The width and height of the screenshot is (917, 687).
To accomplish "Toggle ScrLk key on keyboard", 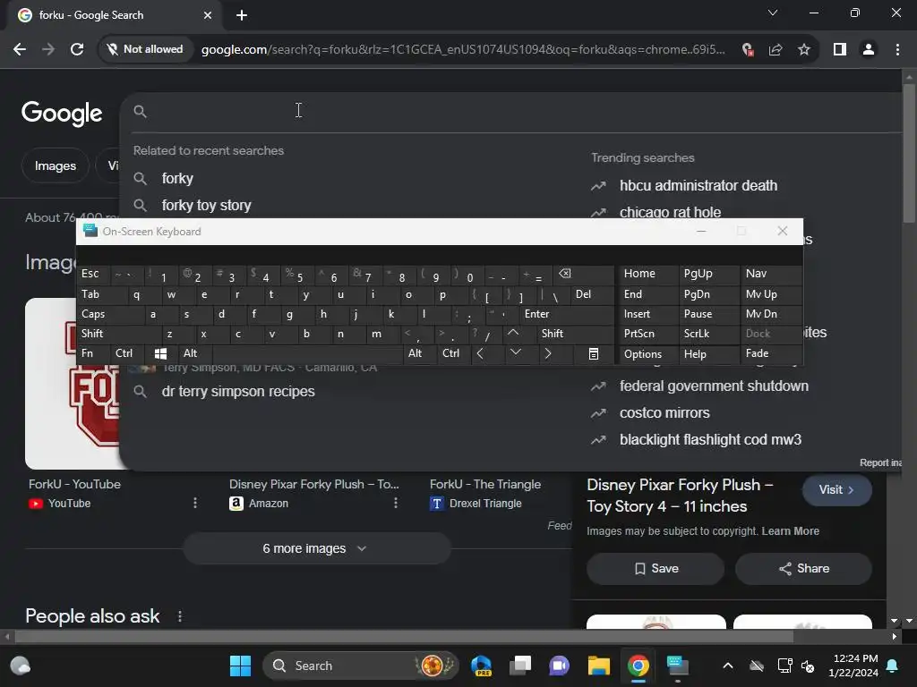I will point(709,334).
